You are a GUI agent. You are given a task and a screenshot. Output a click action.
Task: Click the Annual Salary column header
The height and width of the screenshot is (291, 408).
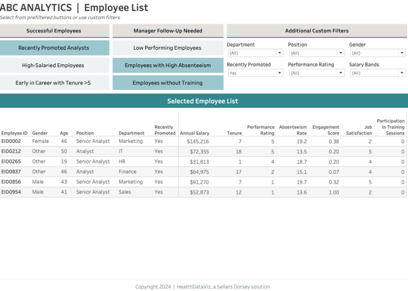[x=194, y=133]
